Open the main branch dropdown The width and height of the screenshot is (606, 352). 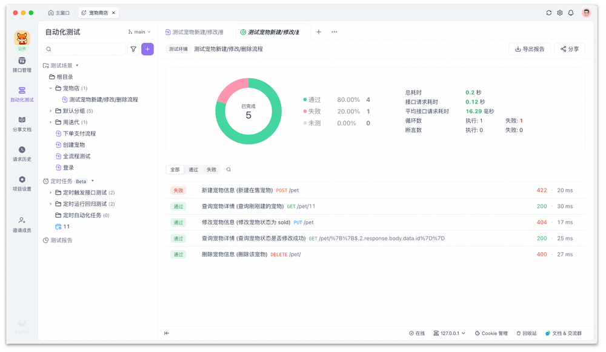point(139,32)
